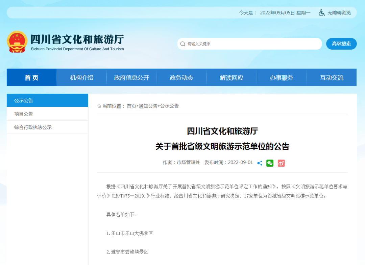Select 办事服务 navigation item

[281, 77]
